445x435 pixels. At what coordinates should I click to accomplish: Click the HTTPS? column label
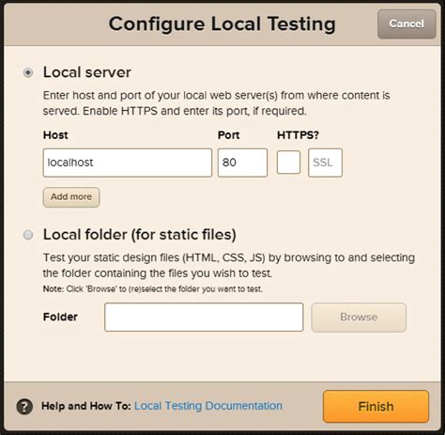(x=298, y=135)
